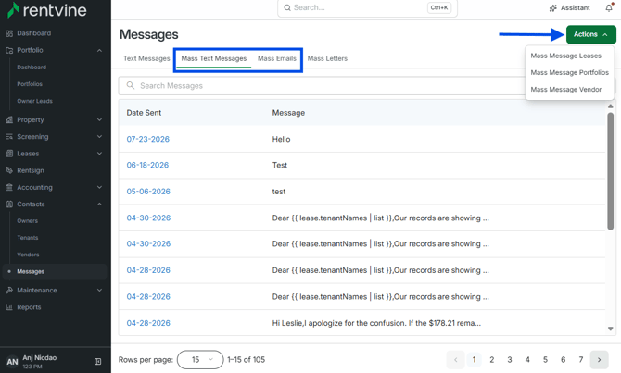The height and width of the screenshot is (373, 621).
Task: Open Tenants under Contacts
Action: (27, 238)
